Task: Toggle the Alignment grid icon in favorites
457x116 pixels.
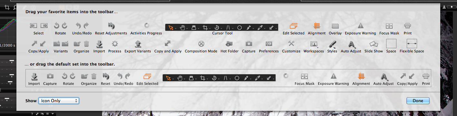Action: tap(317, 26)
